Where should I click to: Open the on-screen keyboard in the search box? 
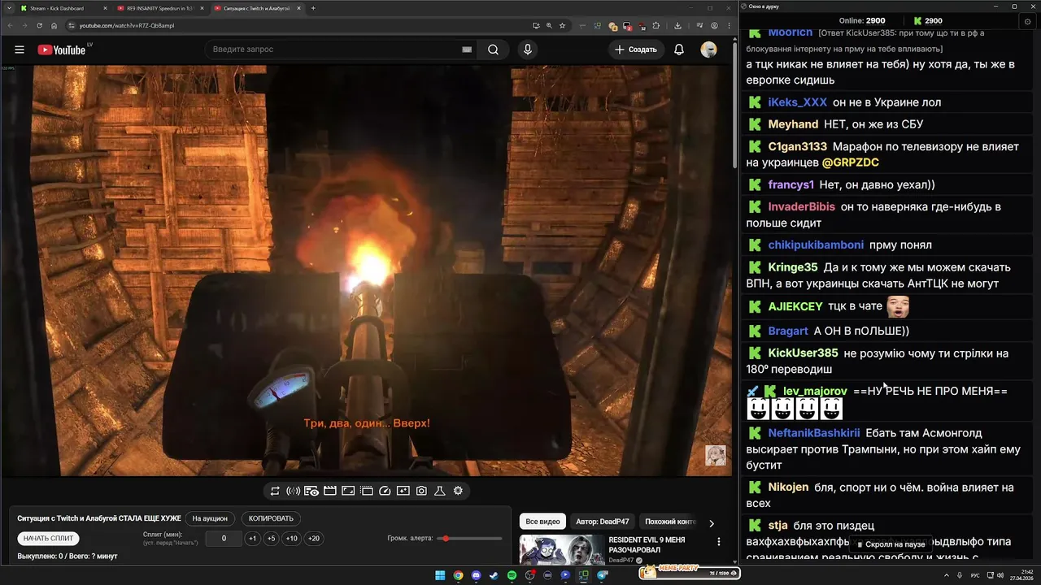(x=467, y=50)
